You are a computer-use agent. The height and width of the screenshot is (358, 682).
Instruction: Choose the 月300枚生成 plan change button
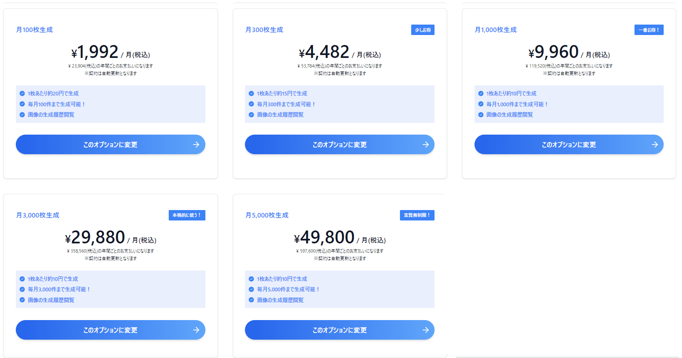click(x=340, y=145)
